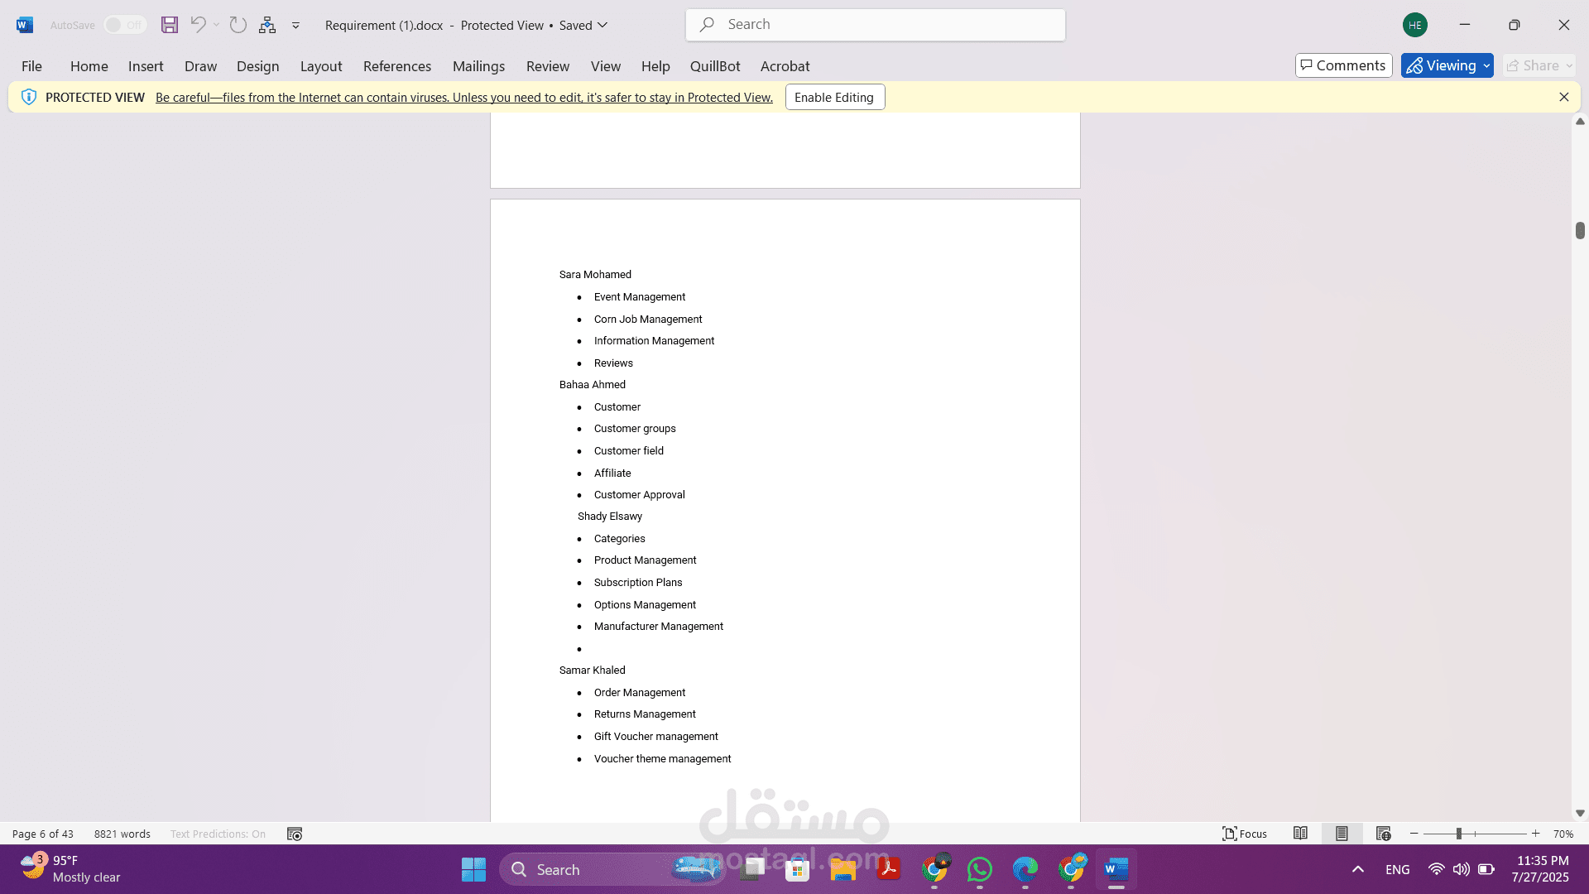Viewport: 1589px width, 894px height.
Task: Select Print Layout view icon
Action: tap(1342, 834)
